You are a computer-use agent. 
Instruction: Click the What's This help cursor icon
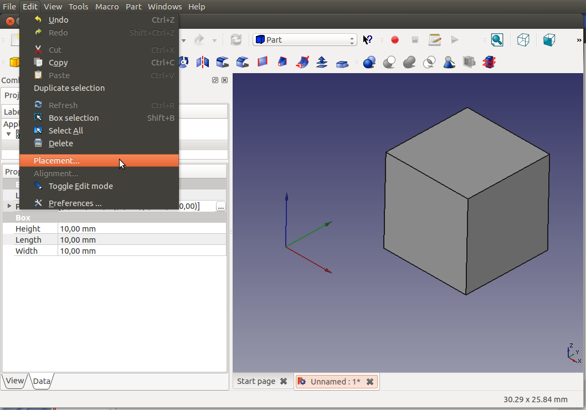(368, 40)
